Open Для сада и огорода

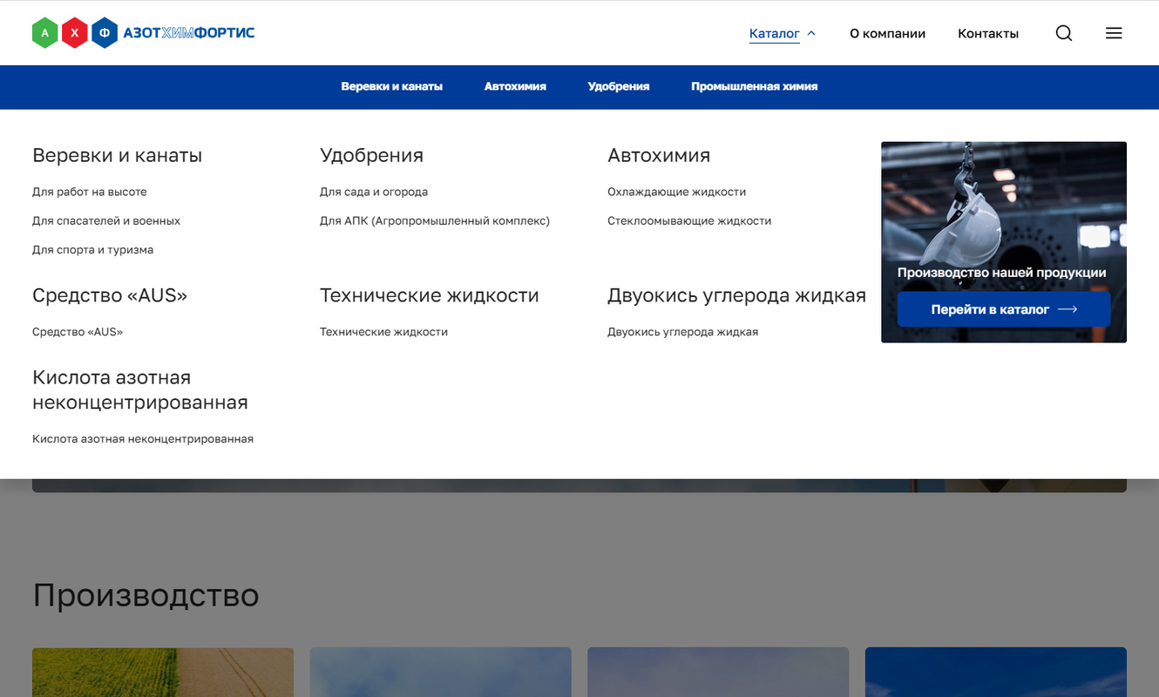pos(374,192)
